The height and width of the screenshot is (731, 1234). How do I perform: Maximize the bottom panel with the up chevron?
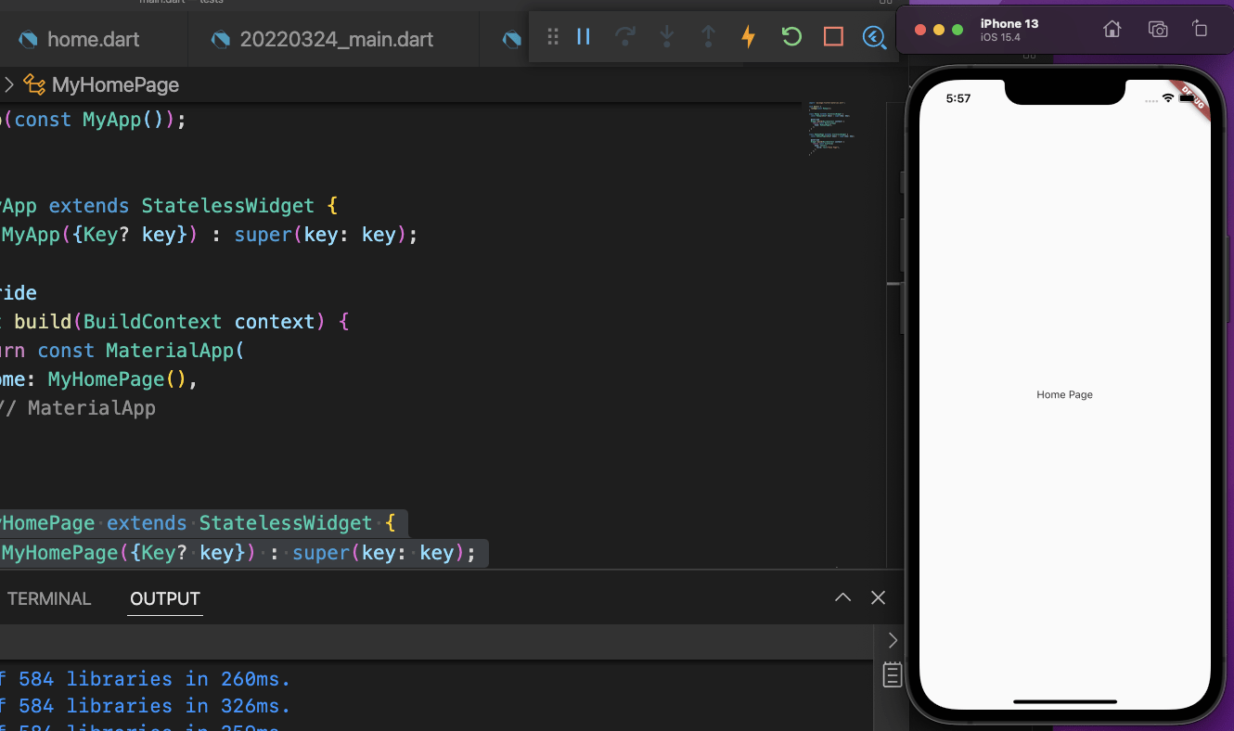(842, 598)
